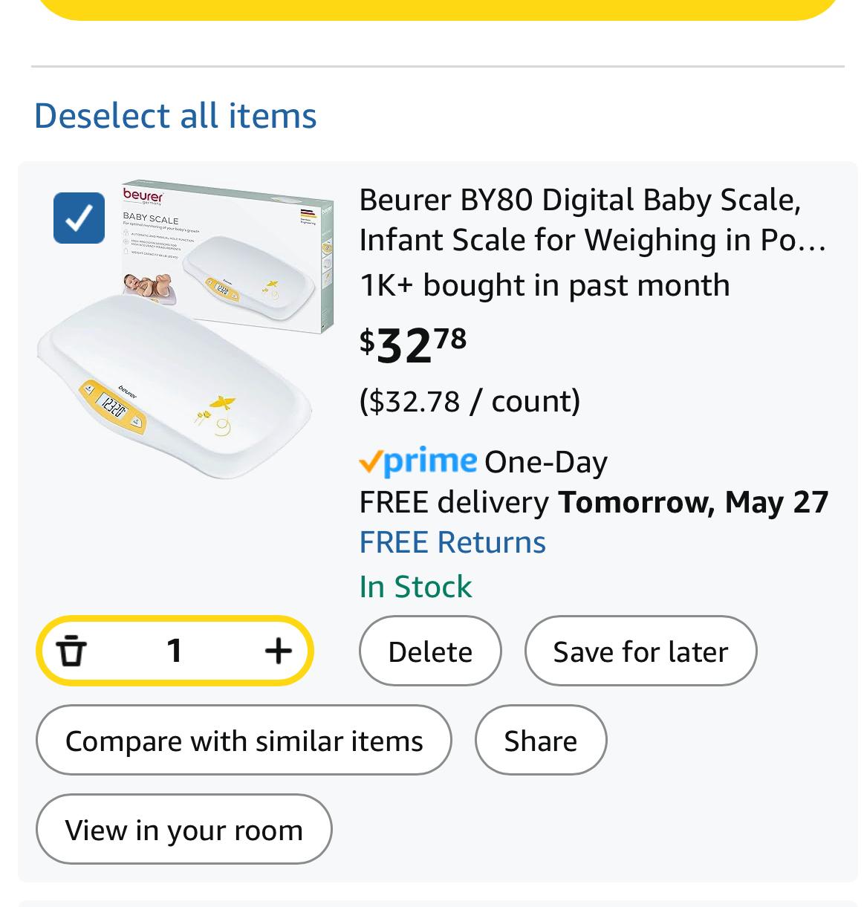The width and height of the screenshot is (864, 907).
Task: Click the ($32.78 / count) unit price
Action: pyautogui.click(x=470, y=401)
